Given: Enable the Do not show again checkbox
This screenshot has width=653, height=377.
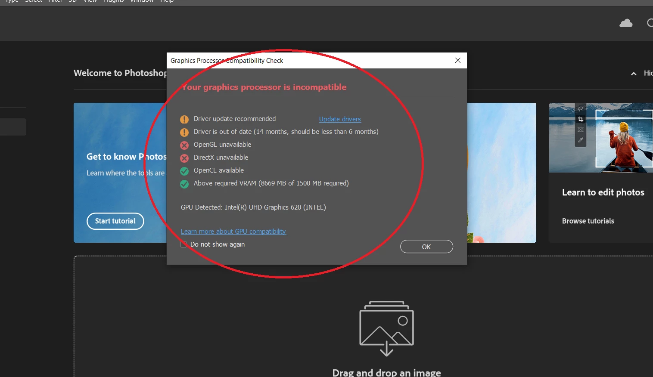Looking at the screenshot, I should [x=184, y=244].
